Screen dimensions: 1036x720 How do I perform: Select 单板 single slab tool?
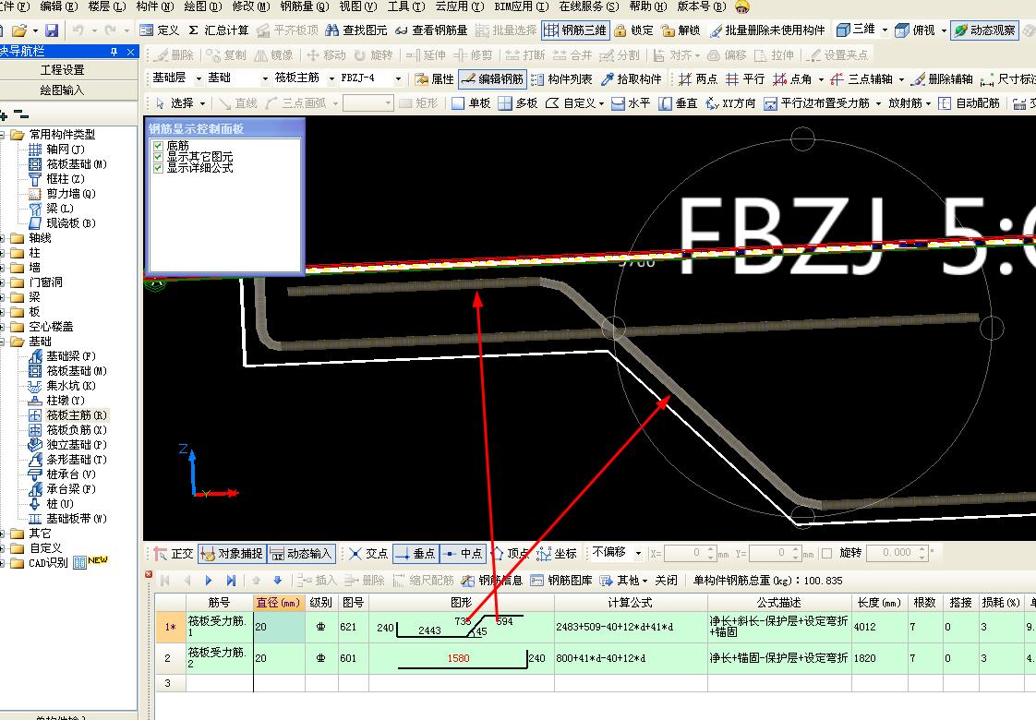(471, 103)
